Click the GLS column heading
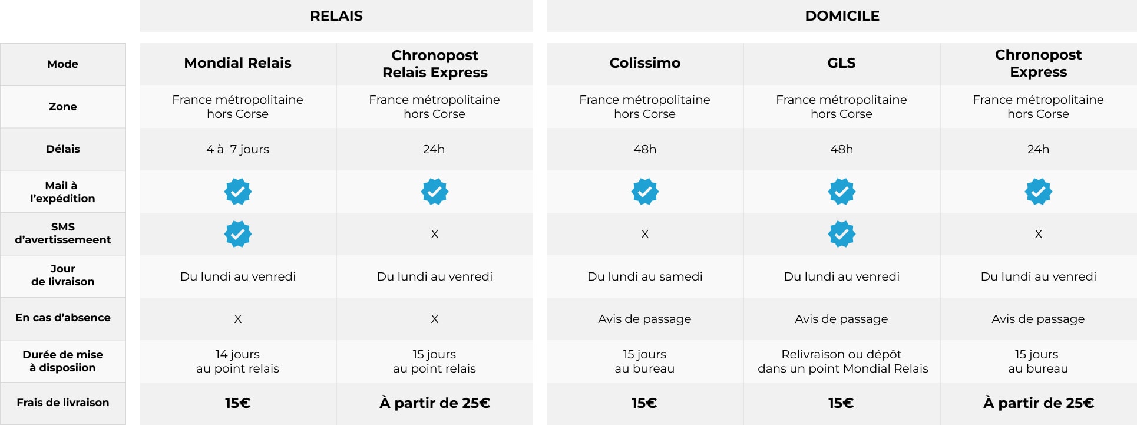 [842, 63]
